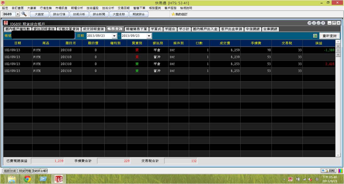Open the end date 2013/09/23 dropdown
Viewport: 344px width, 184px height.
149,36
